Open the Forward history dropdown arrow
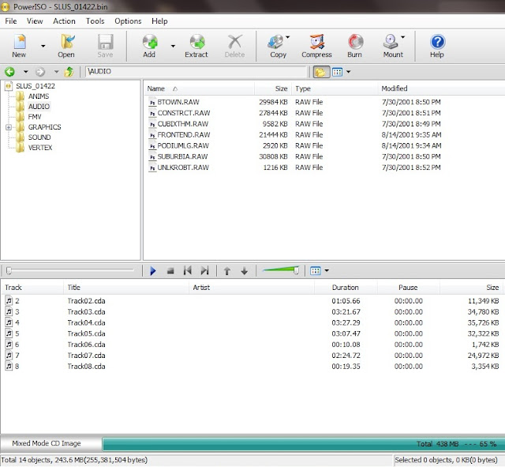The height and width of the screenshot is (467, 505). (56, 72)
